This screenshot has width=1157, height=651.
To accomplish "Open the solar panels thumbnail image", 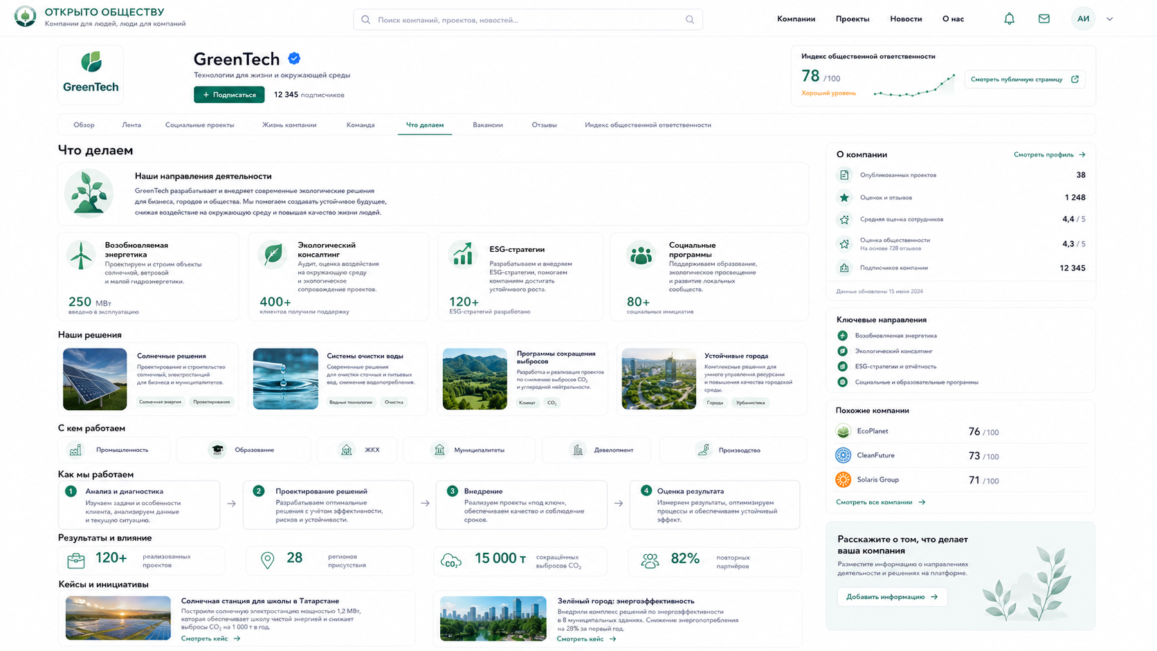I will (x=95, y=379).
